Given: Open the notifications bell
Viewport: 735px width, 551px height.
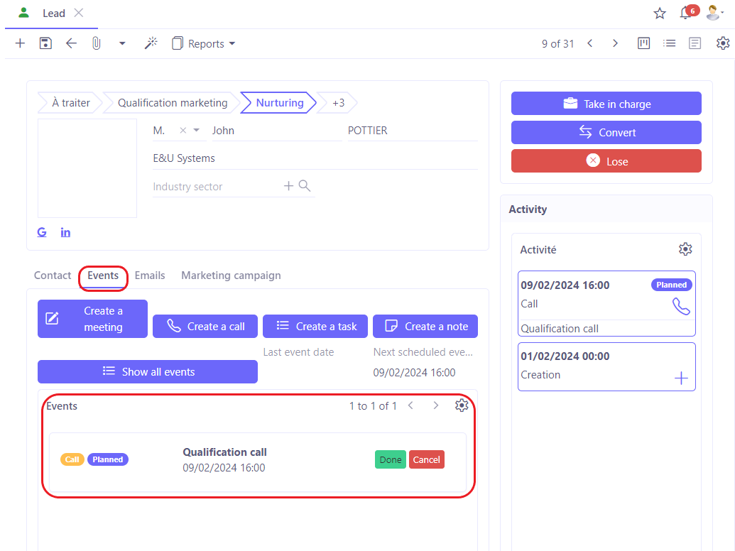Looking at the screenshot, I should coord(685,13).
